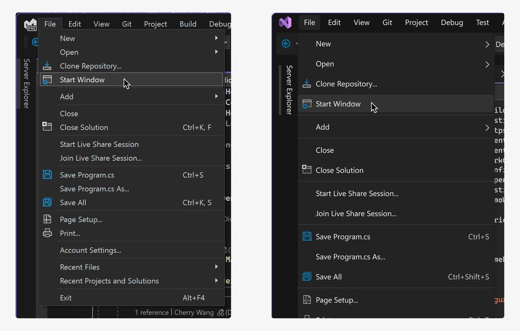The image size is (520, 331).
Task: Click Save Program.cs floppy icon beside Ctrl+S in right menu
Action: point(307,237)
